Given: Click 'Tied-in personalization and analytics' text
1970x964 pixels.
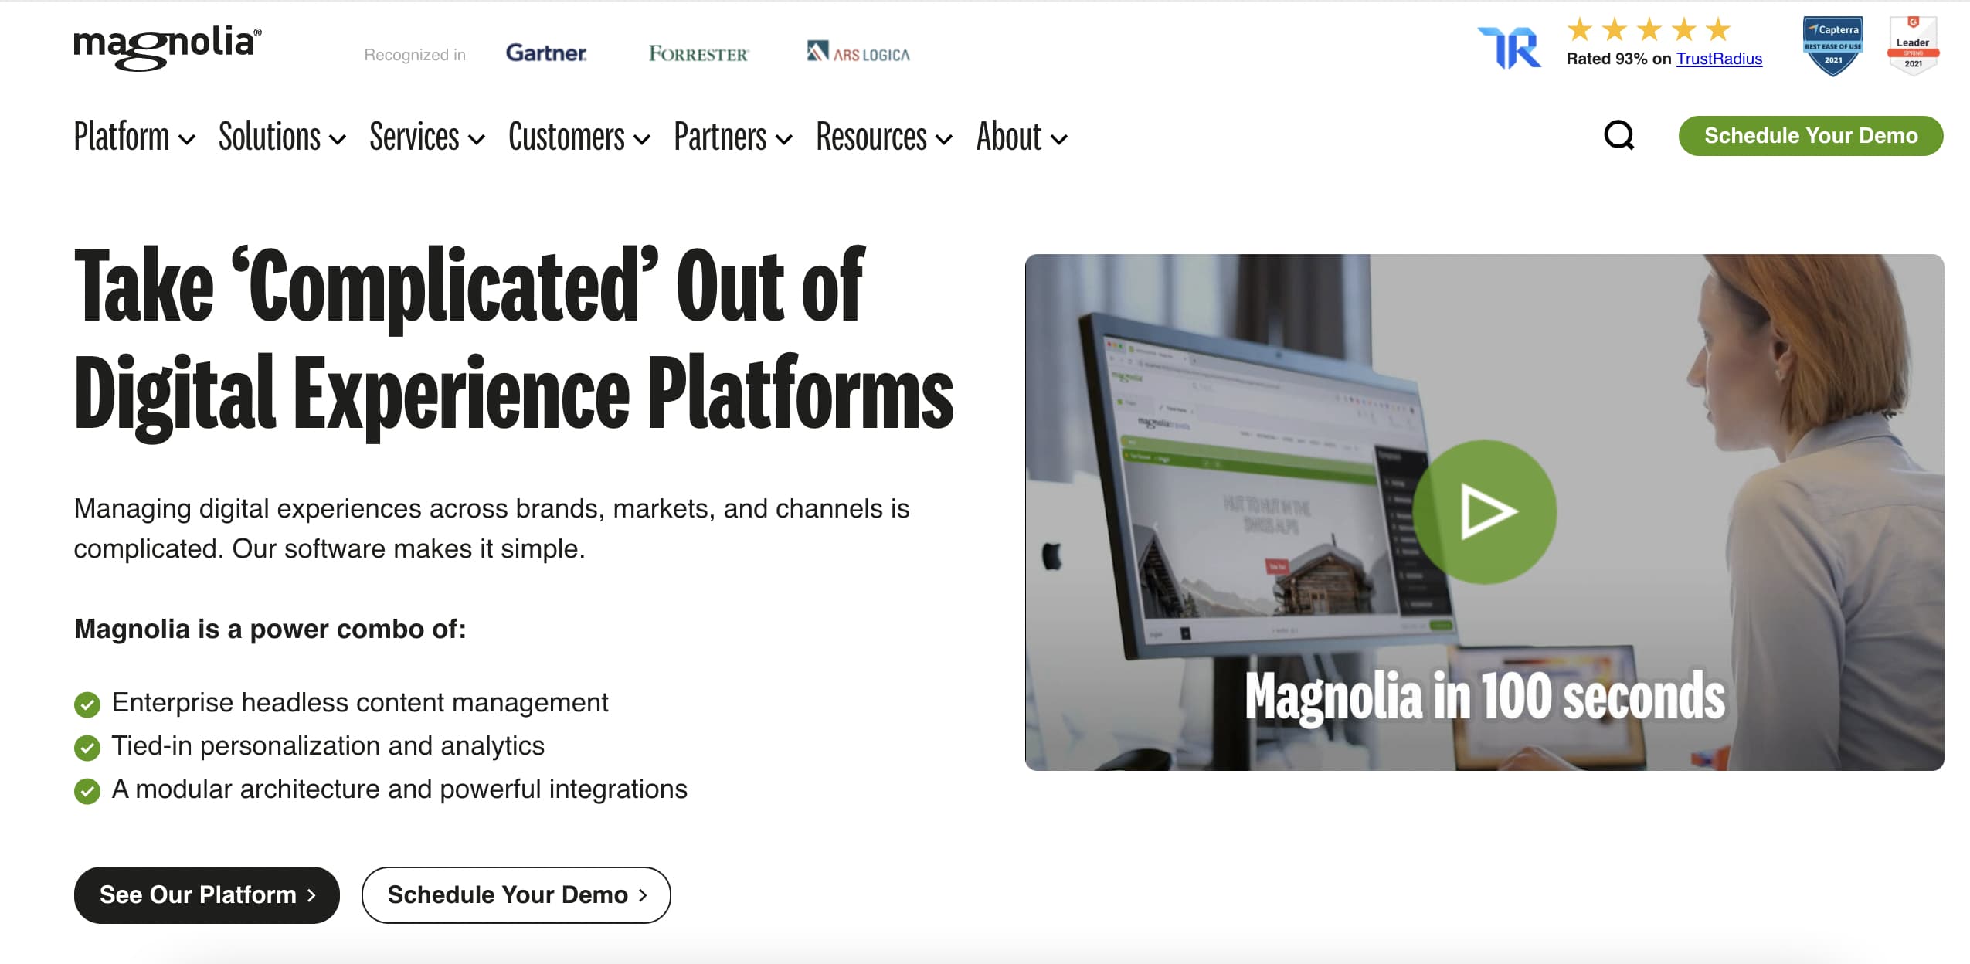Looking at the screenshot, I should (328, 746).
